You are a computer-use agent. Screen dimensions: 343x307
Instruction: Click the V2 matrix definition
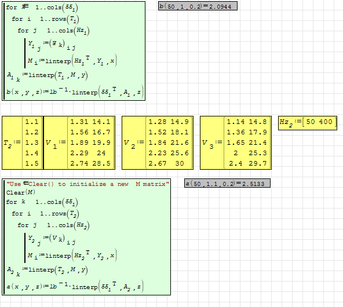tap(158, 143)
